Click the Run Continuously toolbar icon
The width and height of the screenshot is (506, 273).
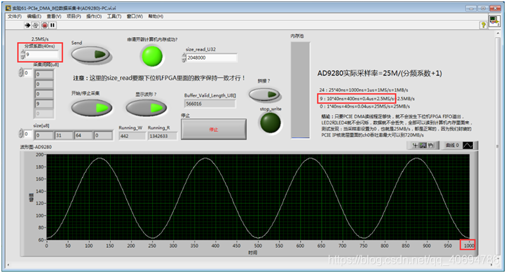[36, 25]
